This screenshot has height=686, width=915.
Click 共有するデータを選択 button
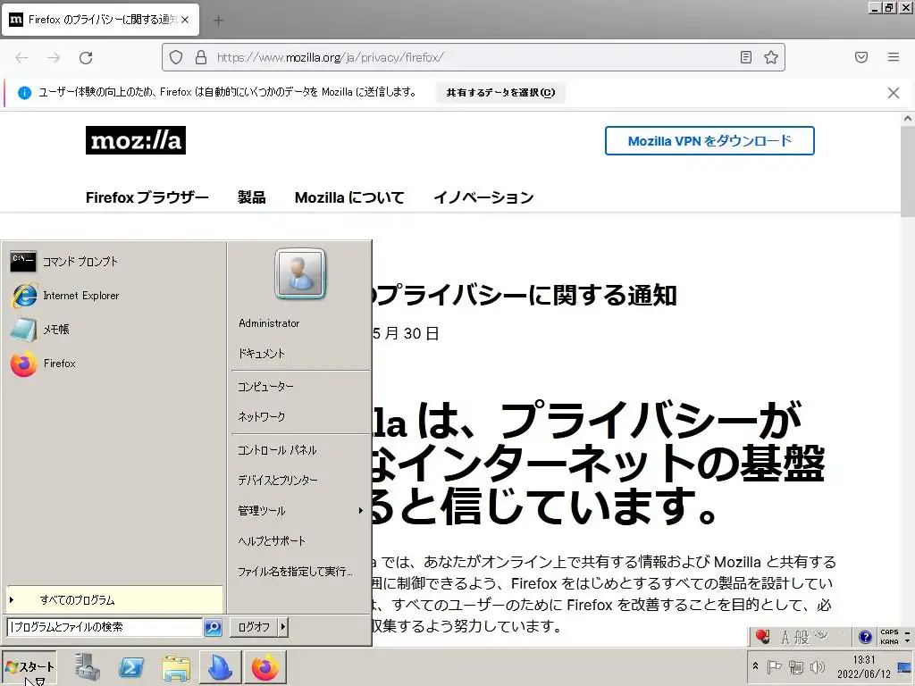500,92
